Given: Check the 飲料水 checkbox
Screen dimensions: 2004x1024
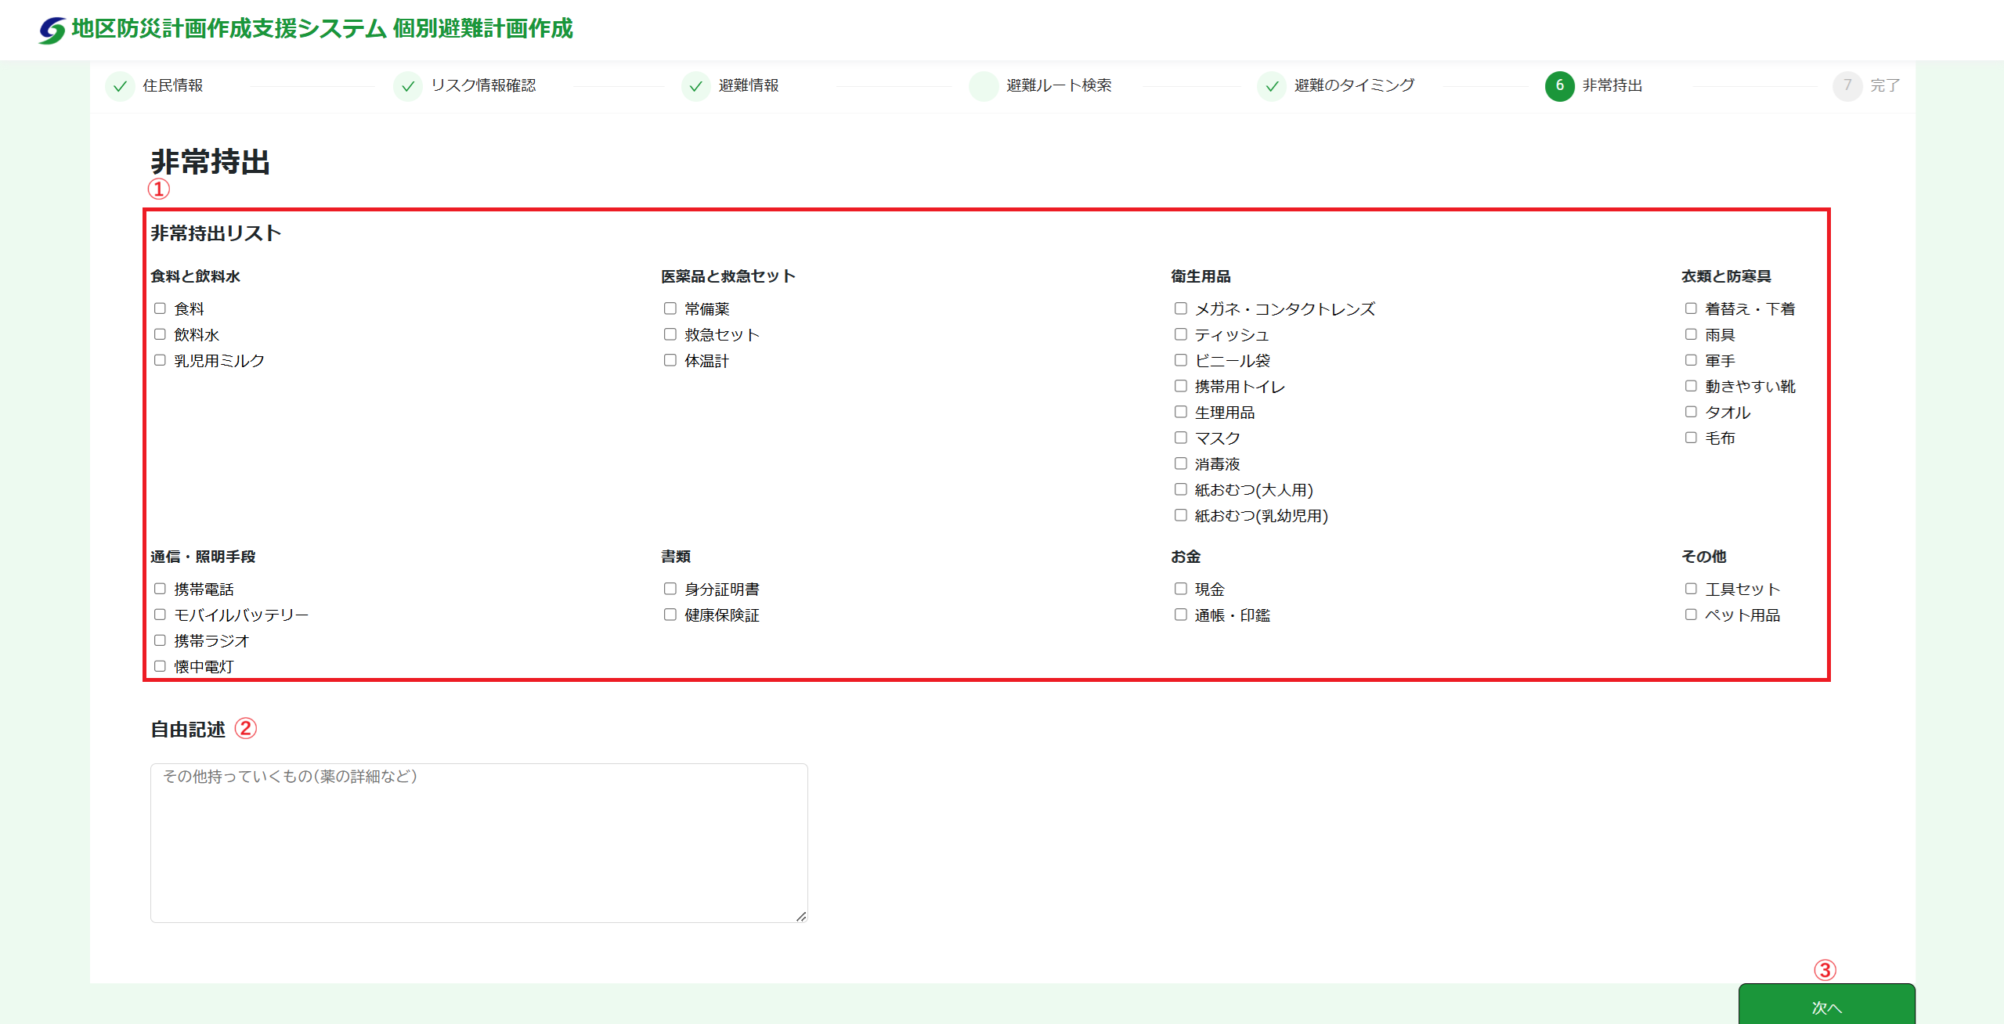Looking at the screenshot, I should 160,334.
